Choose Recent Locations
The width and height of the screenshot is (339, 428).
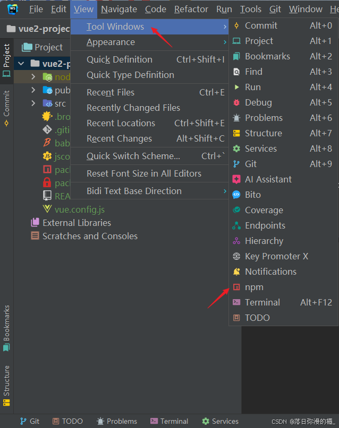point(149,124)
